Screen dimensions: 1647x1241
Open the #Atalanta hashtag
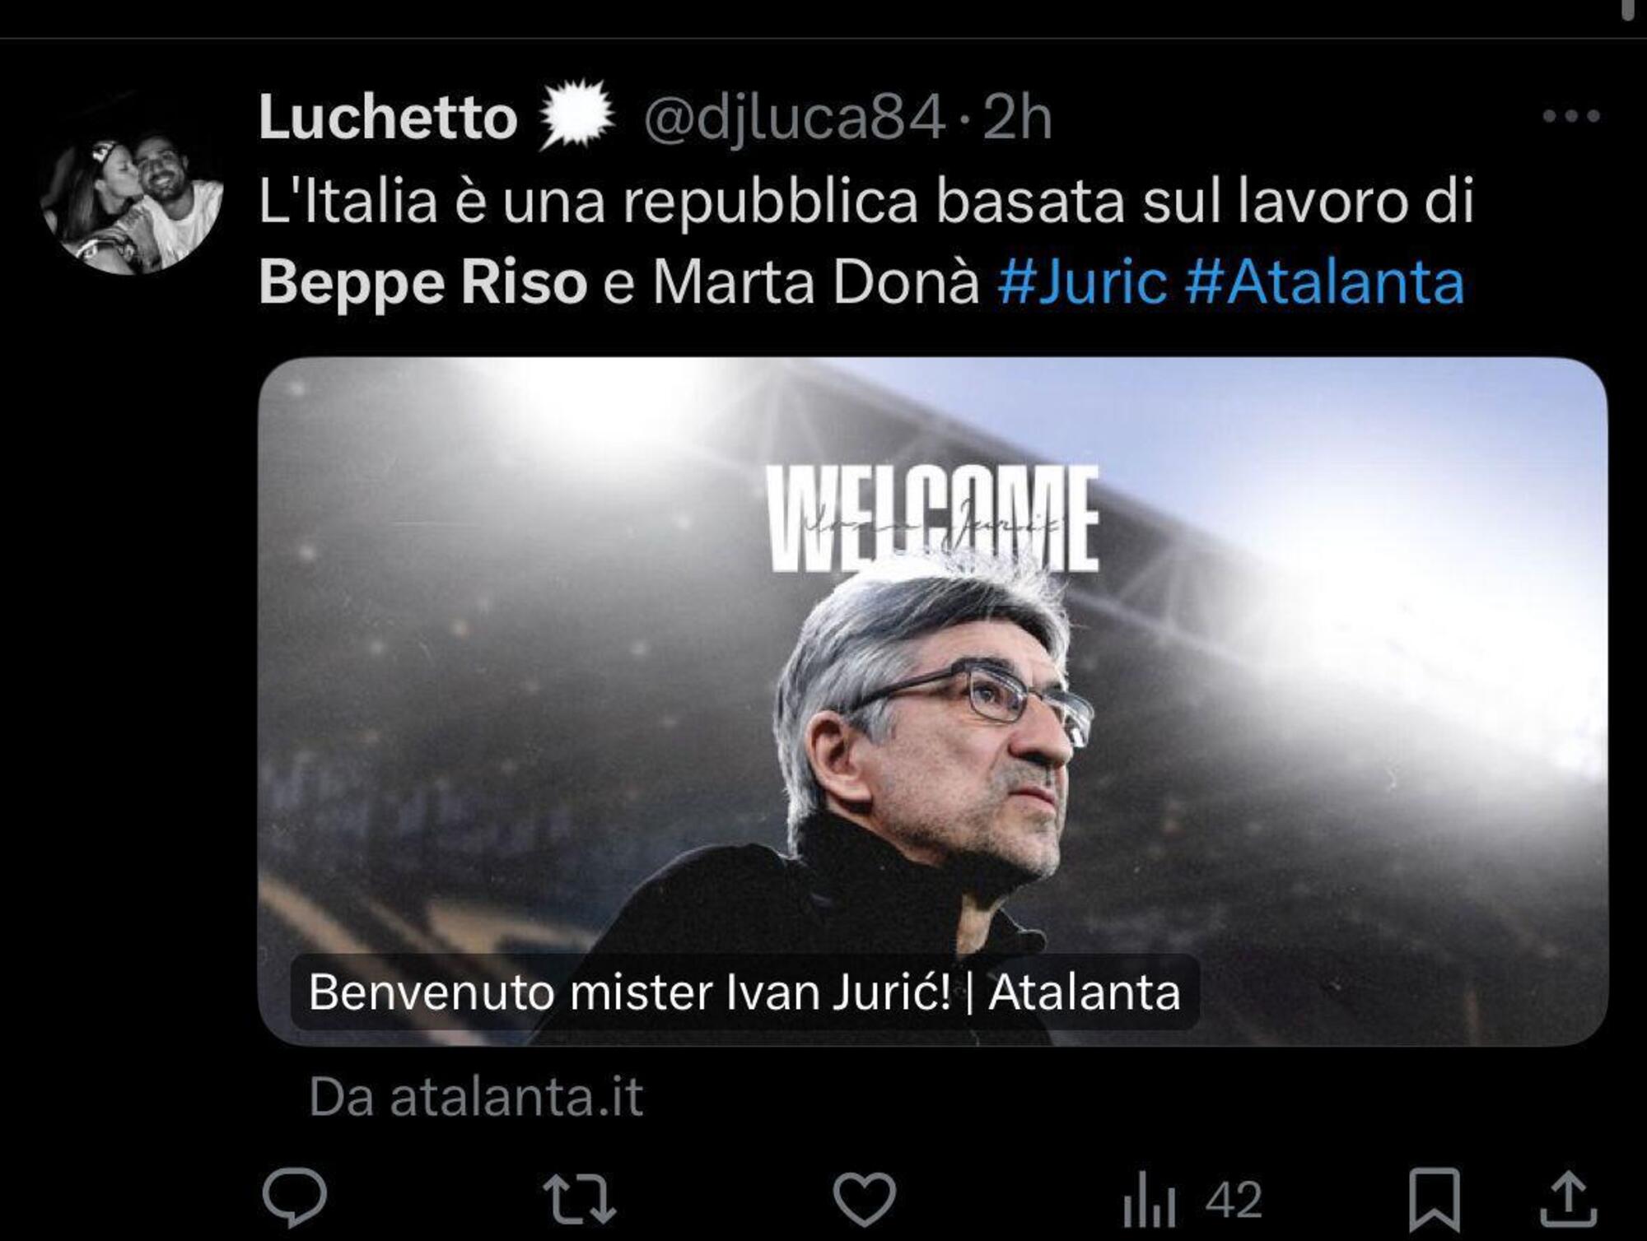[1324, 282]
